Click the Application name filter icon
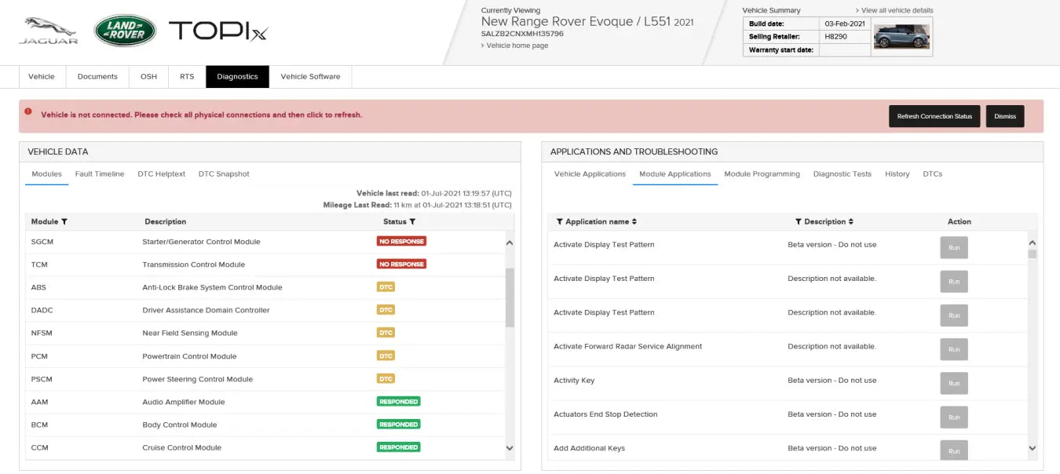Screen dimensions: 1060x474 point(560,222)
